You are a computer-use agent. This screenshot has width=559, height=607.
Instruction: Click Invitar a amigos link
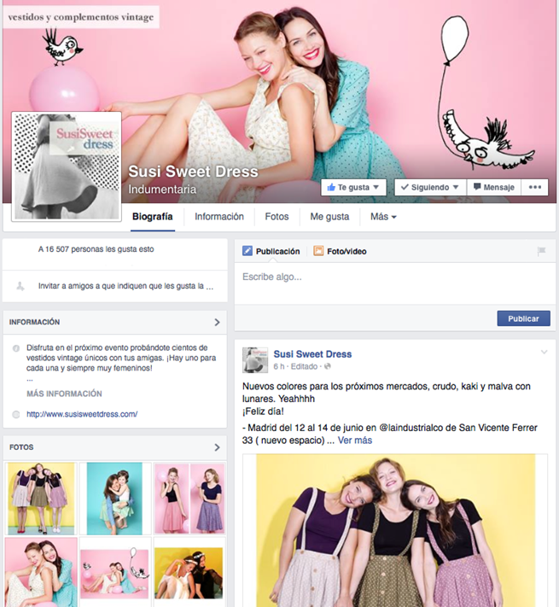pyautogui.click(x=125, y=286)
